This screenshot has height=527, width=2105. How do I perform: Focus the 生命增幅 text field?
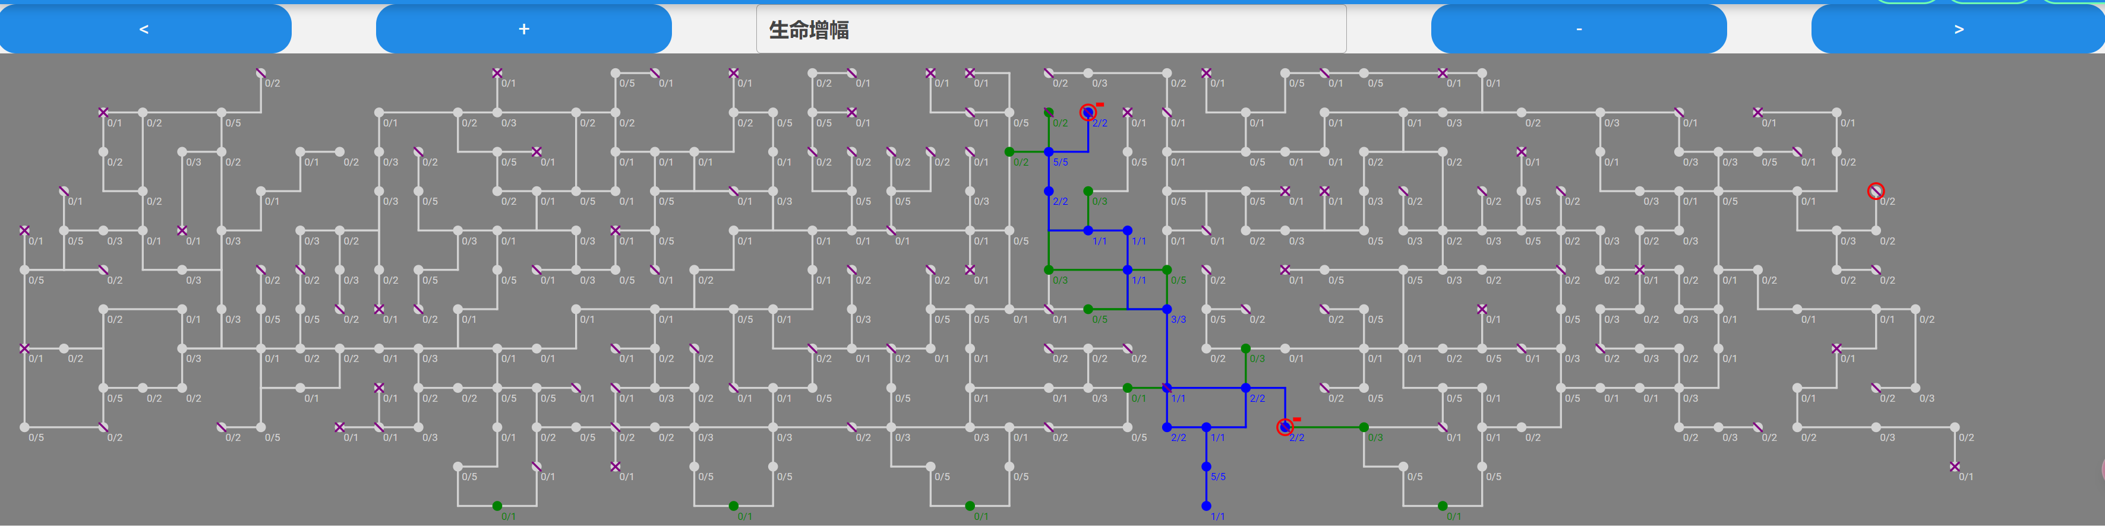click(1051, 28)
